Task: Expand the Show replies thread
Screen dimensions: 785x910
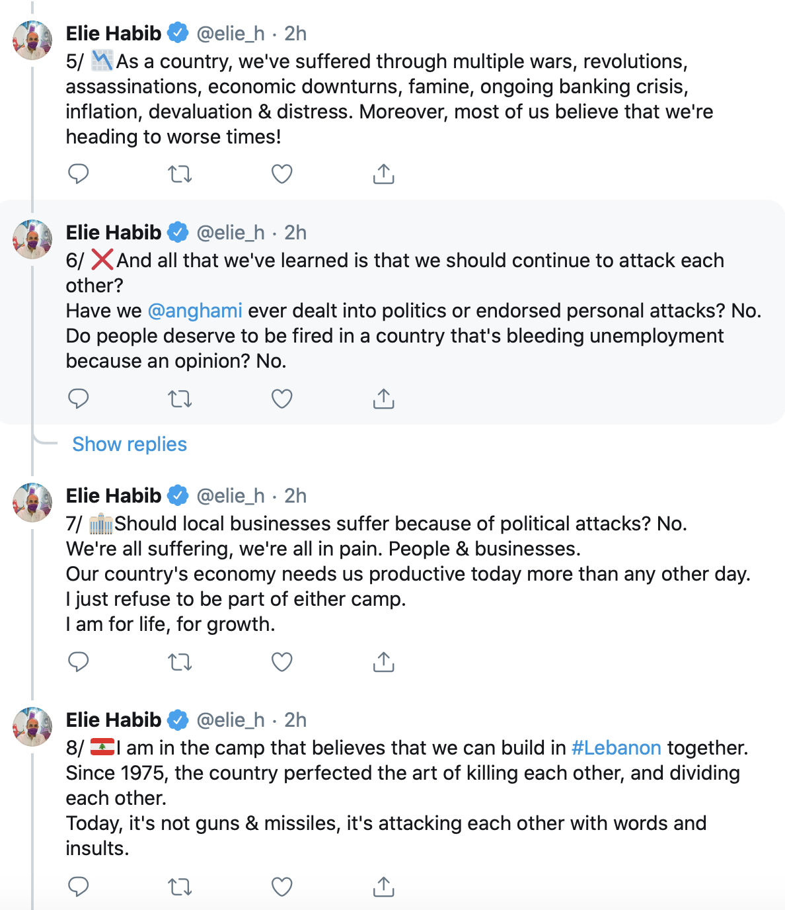Action: pyautogui.click(x=130, y=444)
